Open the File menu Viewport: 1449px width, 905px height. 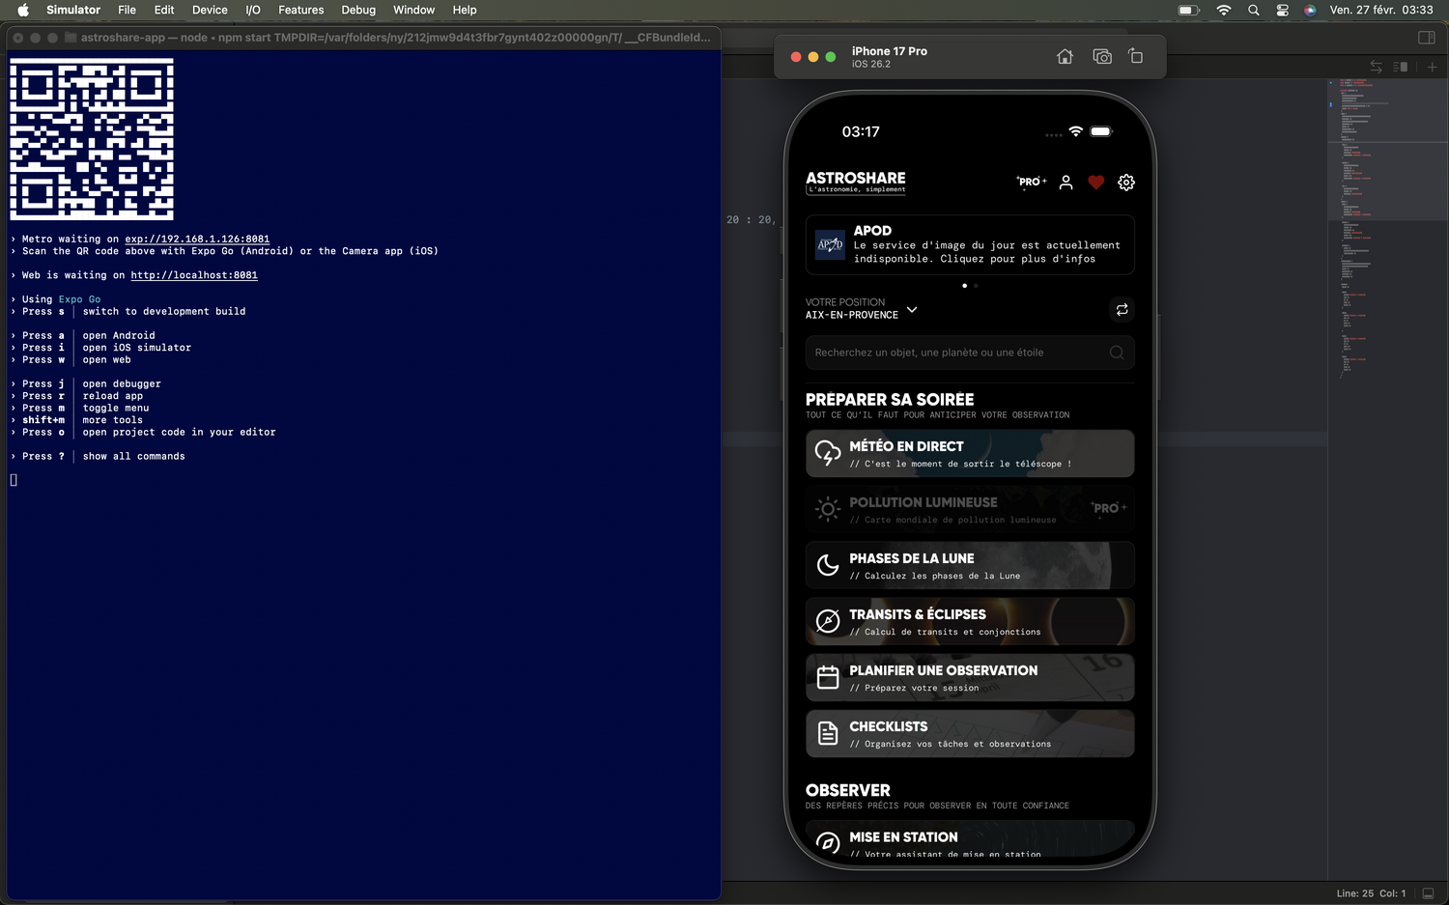[x=127, y=10]
